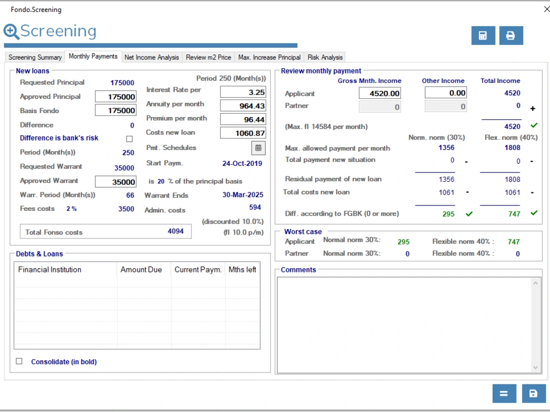550x412 pixels.
Task: Open the payment schedules calendar icon
Action: click(x=258, y=148)
